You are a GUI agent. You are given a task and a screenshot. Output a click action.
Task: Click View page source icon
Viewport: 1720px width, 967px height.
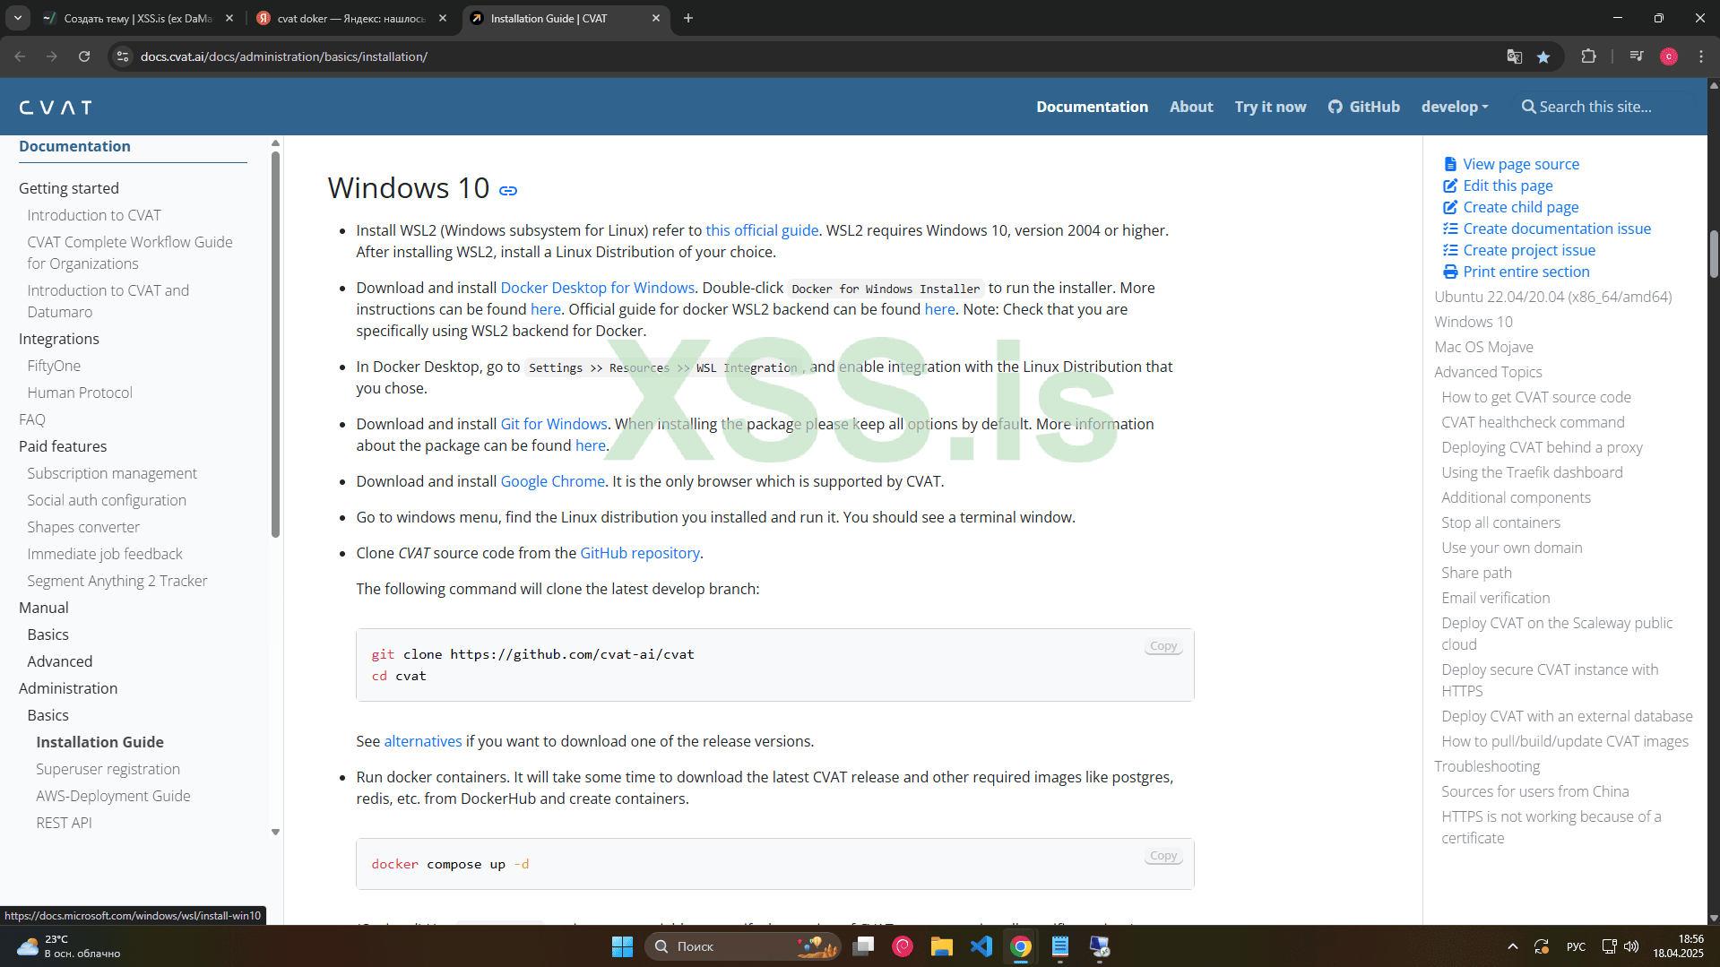(1450, 164)
